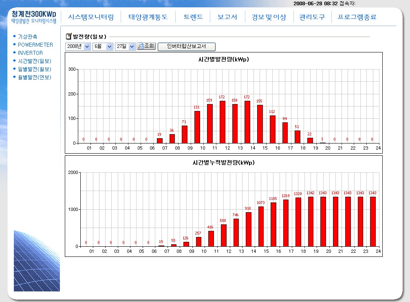Screen dimensions: 410x302
Task: Select 월별발전(연보) in the sidebar
Action: pyautogui.click(x=35, y=77)
